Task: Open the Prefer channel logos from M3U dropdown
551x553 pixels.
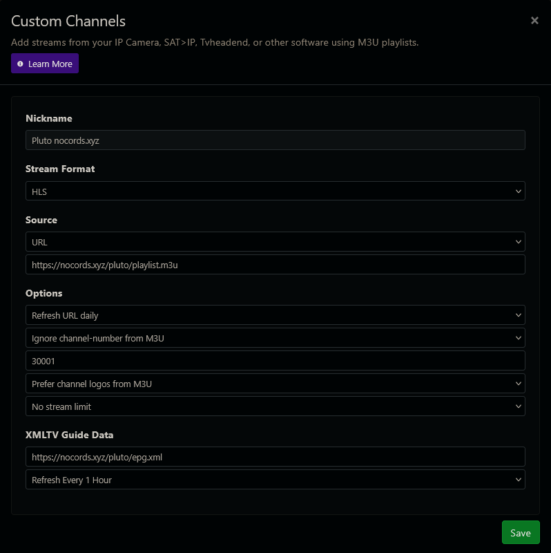Action: (x=276, y=383)
